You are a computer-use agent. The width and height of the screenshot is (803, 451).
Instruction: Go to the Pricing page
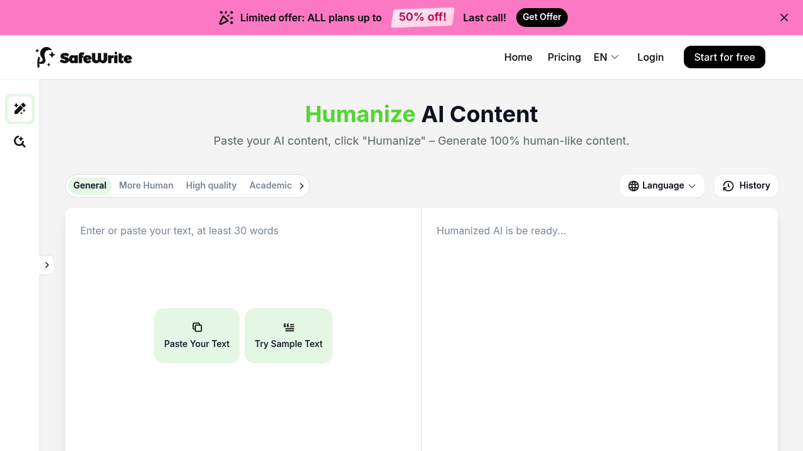563,57
